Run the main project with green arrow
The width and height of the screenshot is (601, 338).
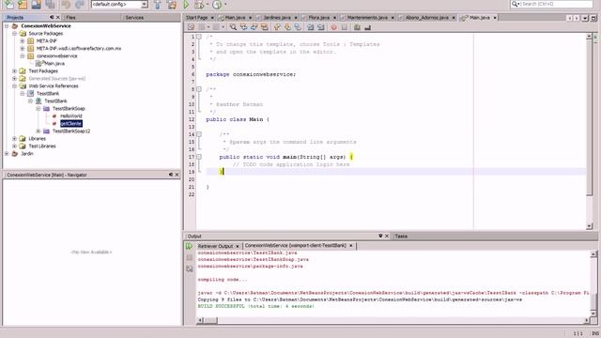pos(186,4)
